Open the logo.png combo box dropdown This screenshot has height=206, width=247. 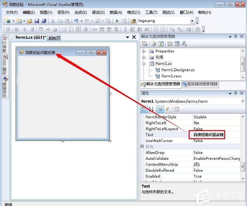click(192, 21)
